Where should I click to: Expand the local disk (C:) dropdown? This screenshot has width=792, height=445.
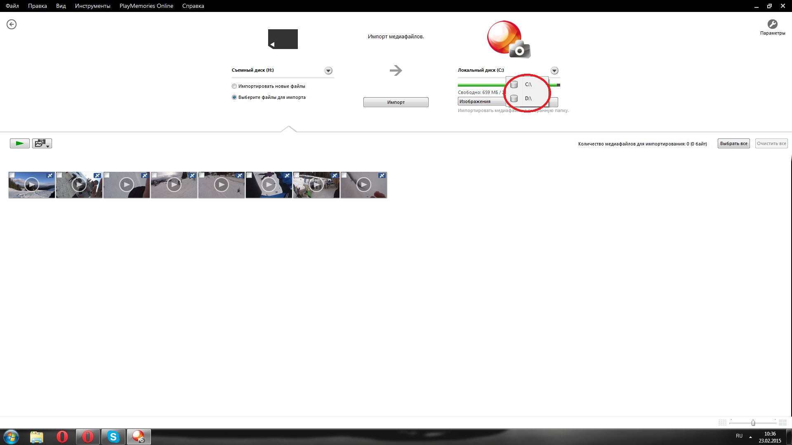(554, 71)
